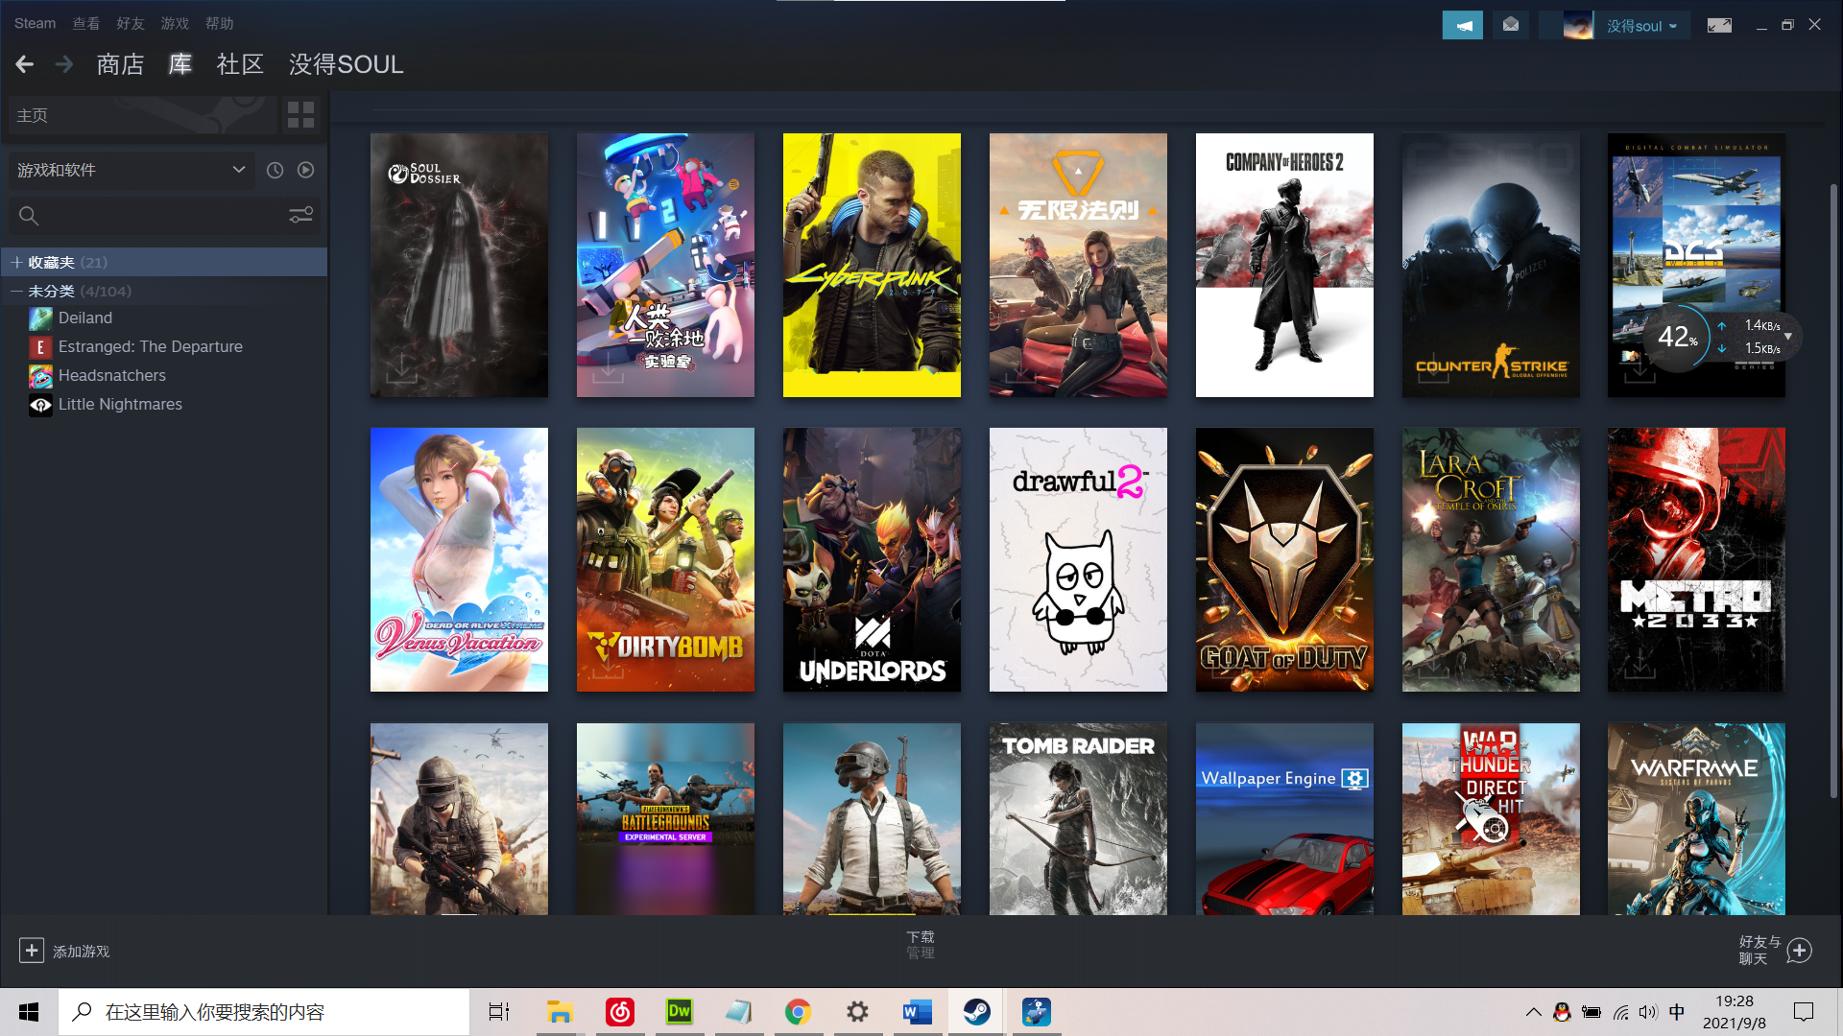Toggle the ready-to-play filter icon

(305, 170)
